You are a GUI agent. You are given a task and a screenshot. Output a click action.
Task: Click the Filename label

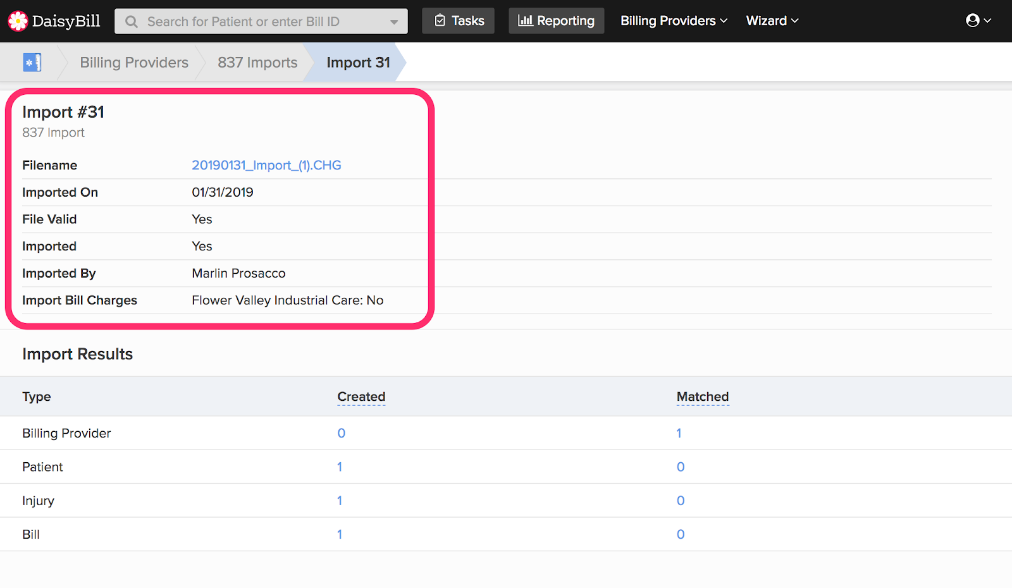(49, 165)
